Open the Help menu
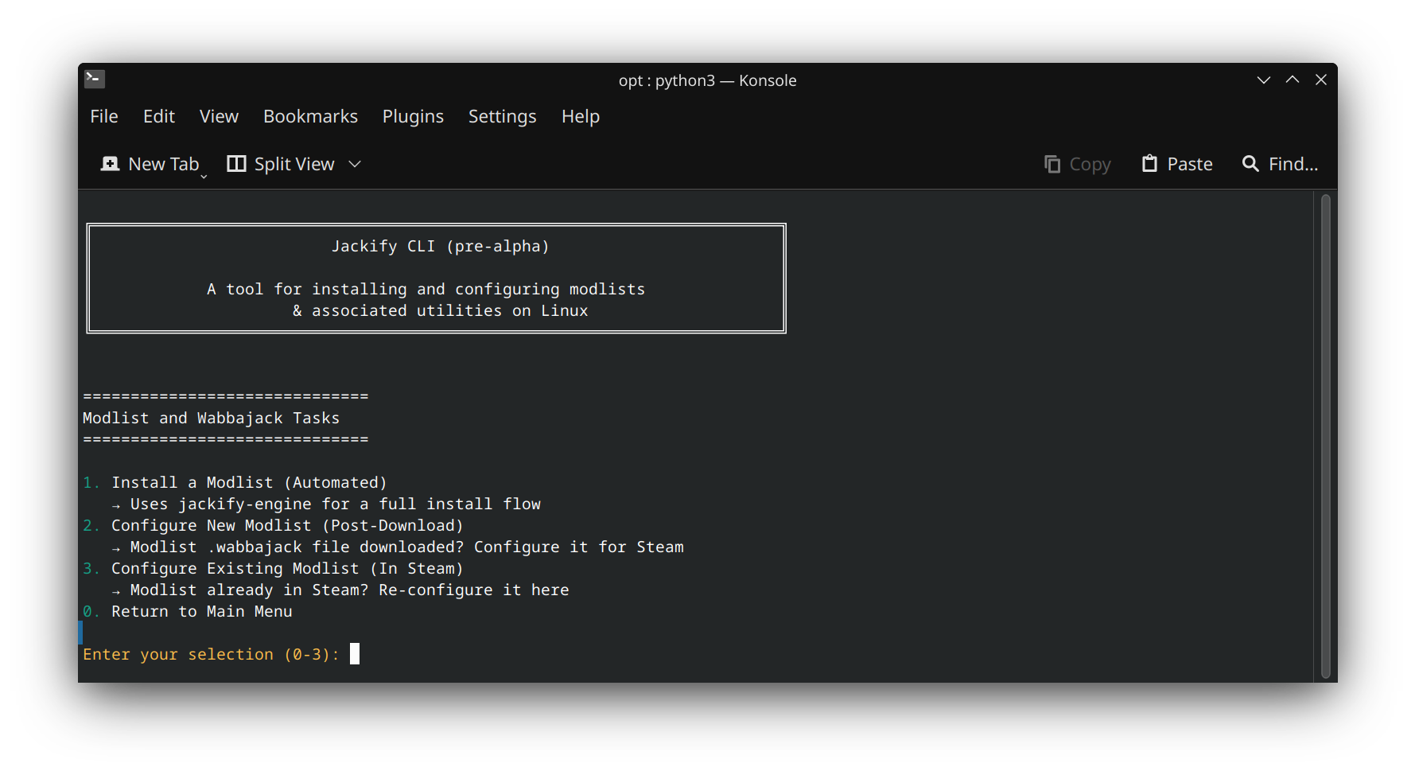Screen dimensions: 1415x775 pos(580,116)
